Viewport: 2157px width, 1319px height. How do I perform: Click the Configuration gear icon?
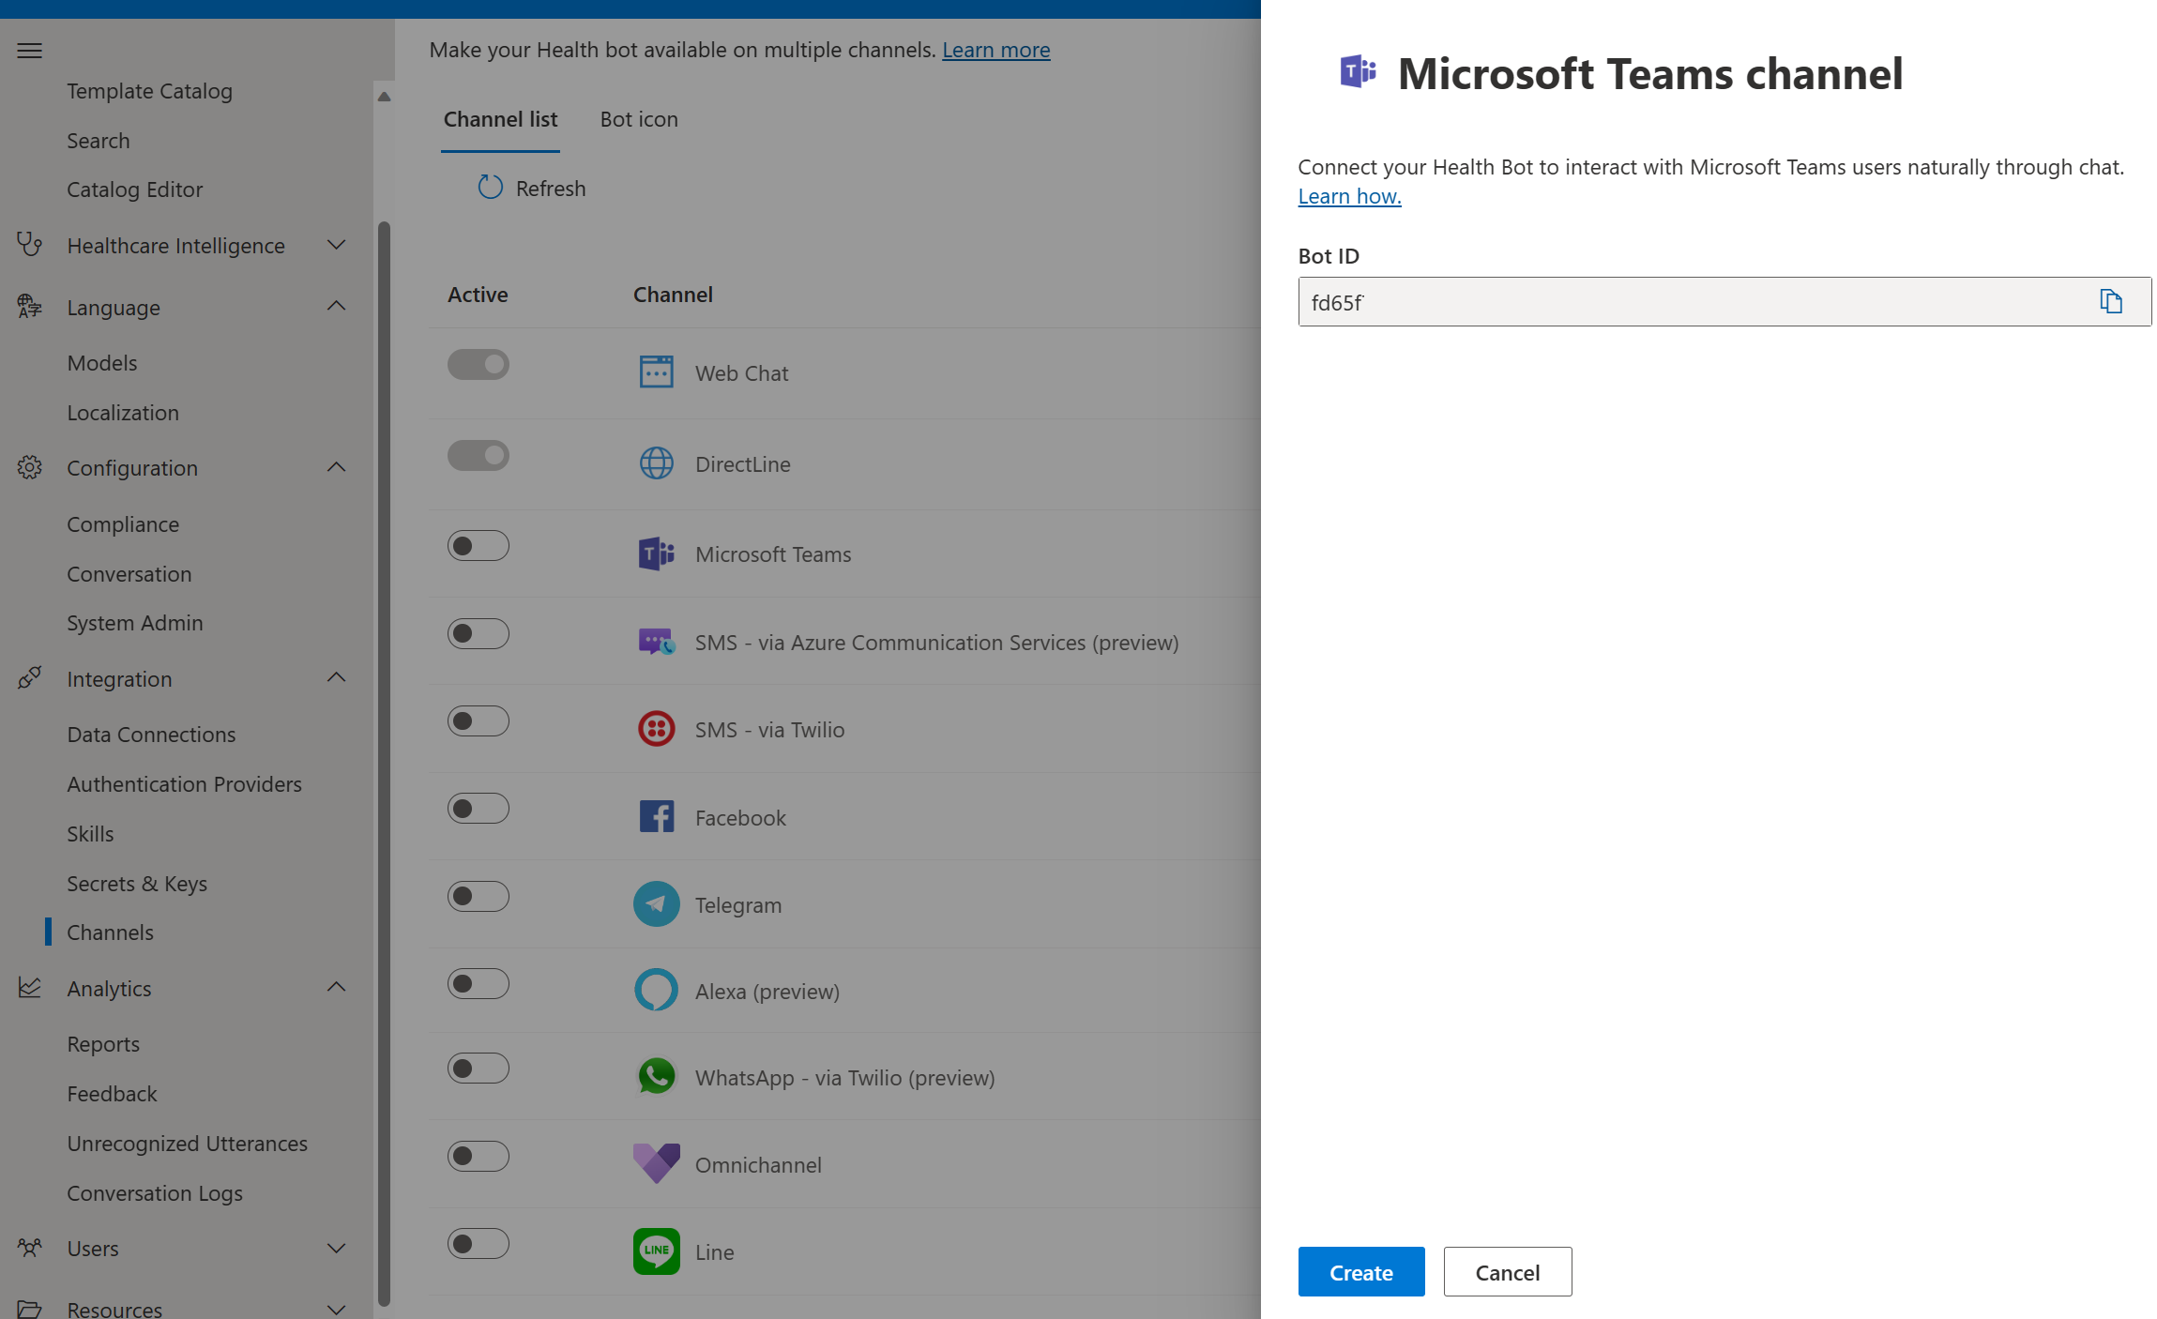[29, 467]
